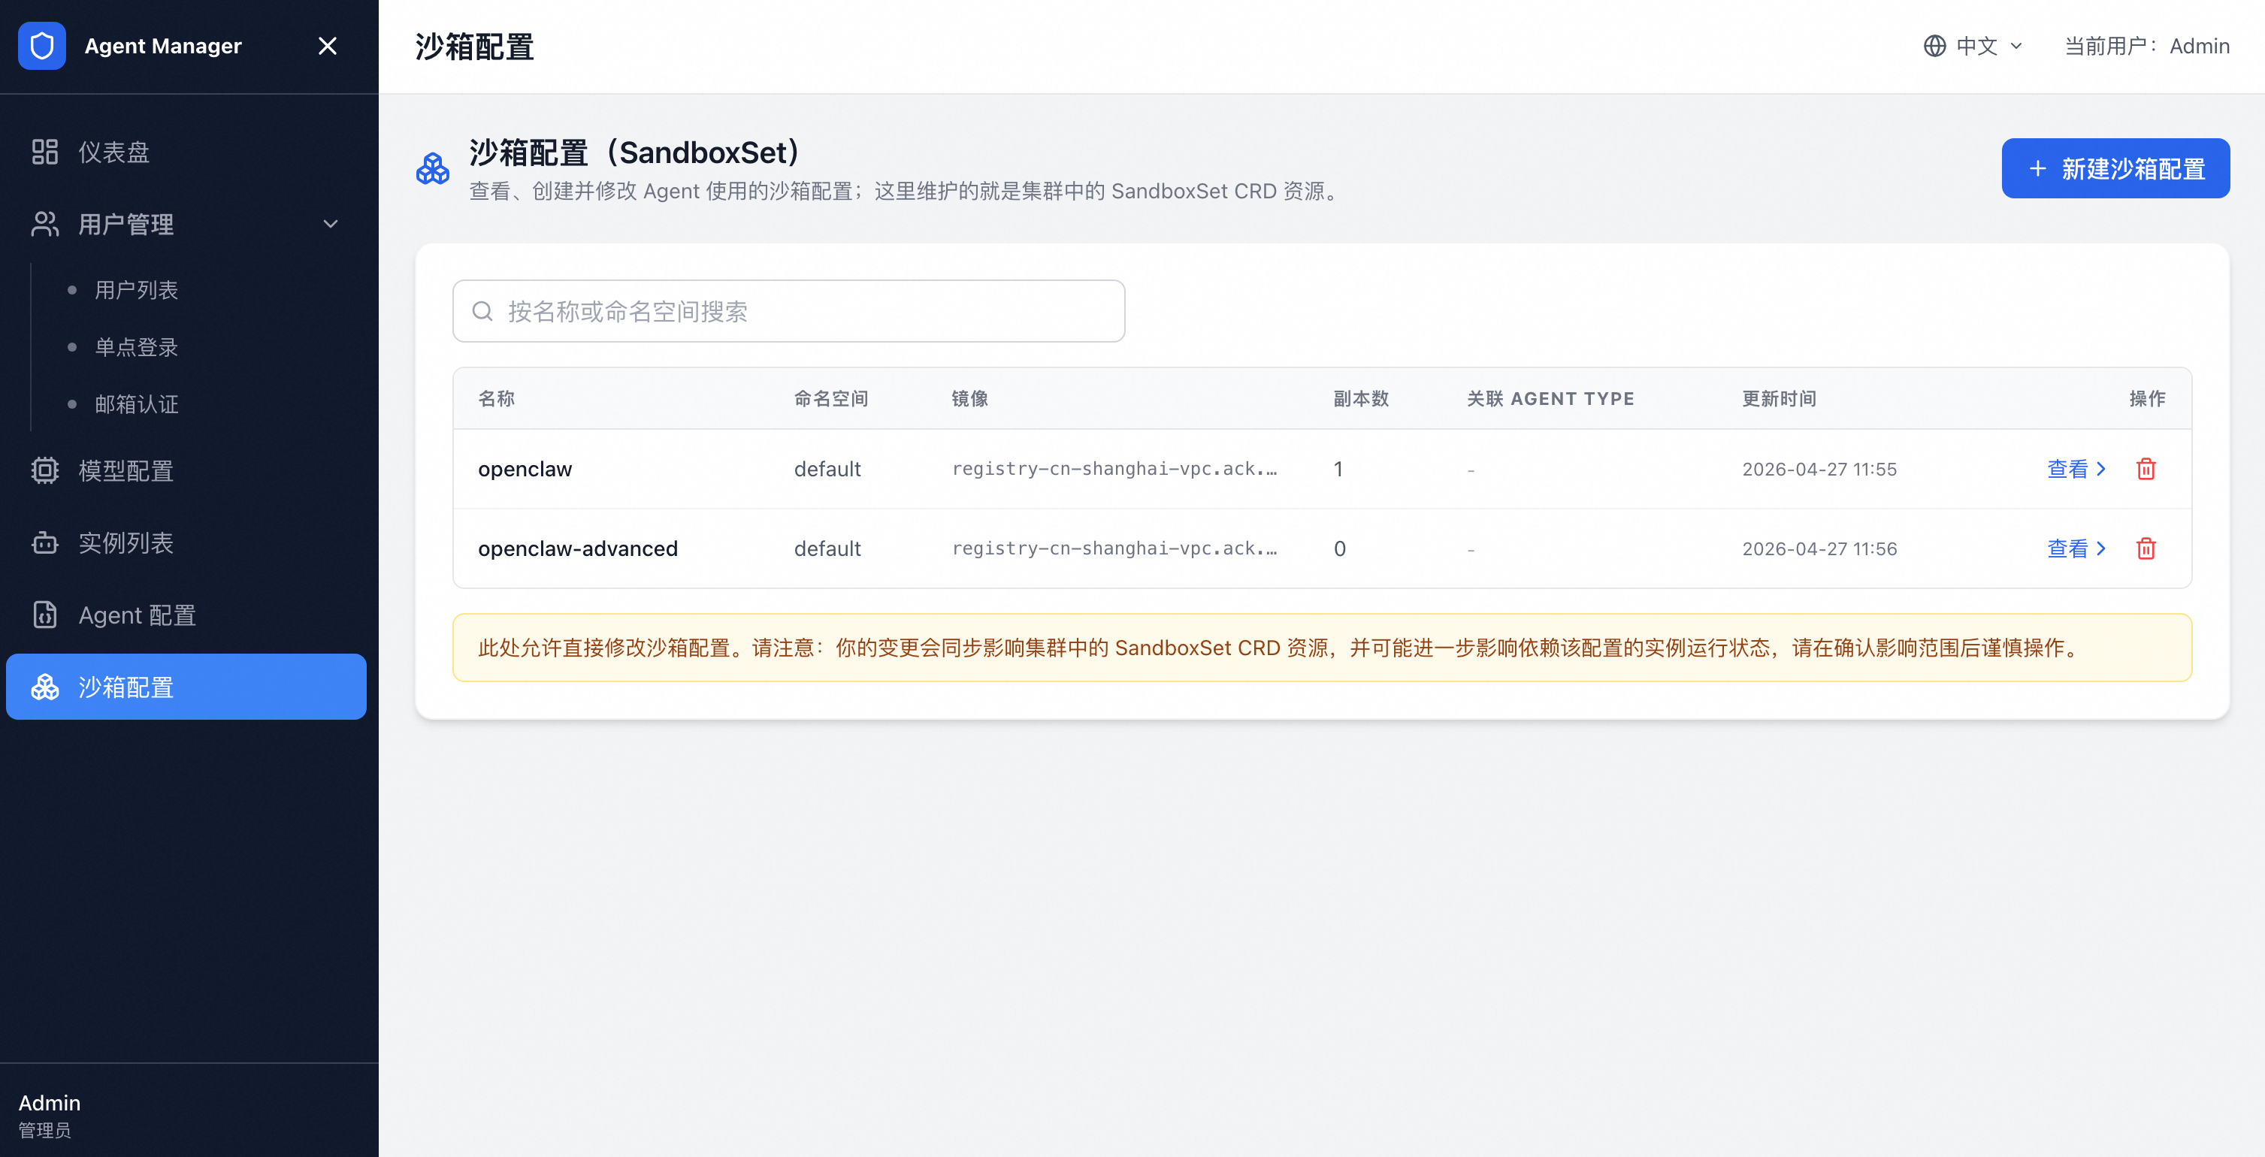Click the 2026-04-27 11:55 timestamp
This screenshot has height=1157, width=2265.
click(1819, 469)
